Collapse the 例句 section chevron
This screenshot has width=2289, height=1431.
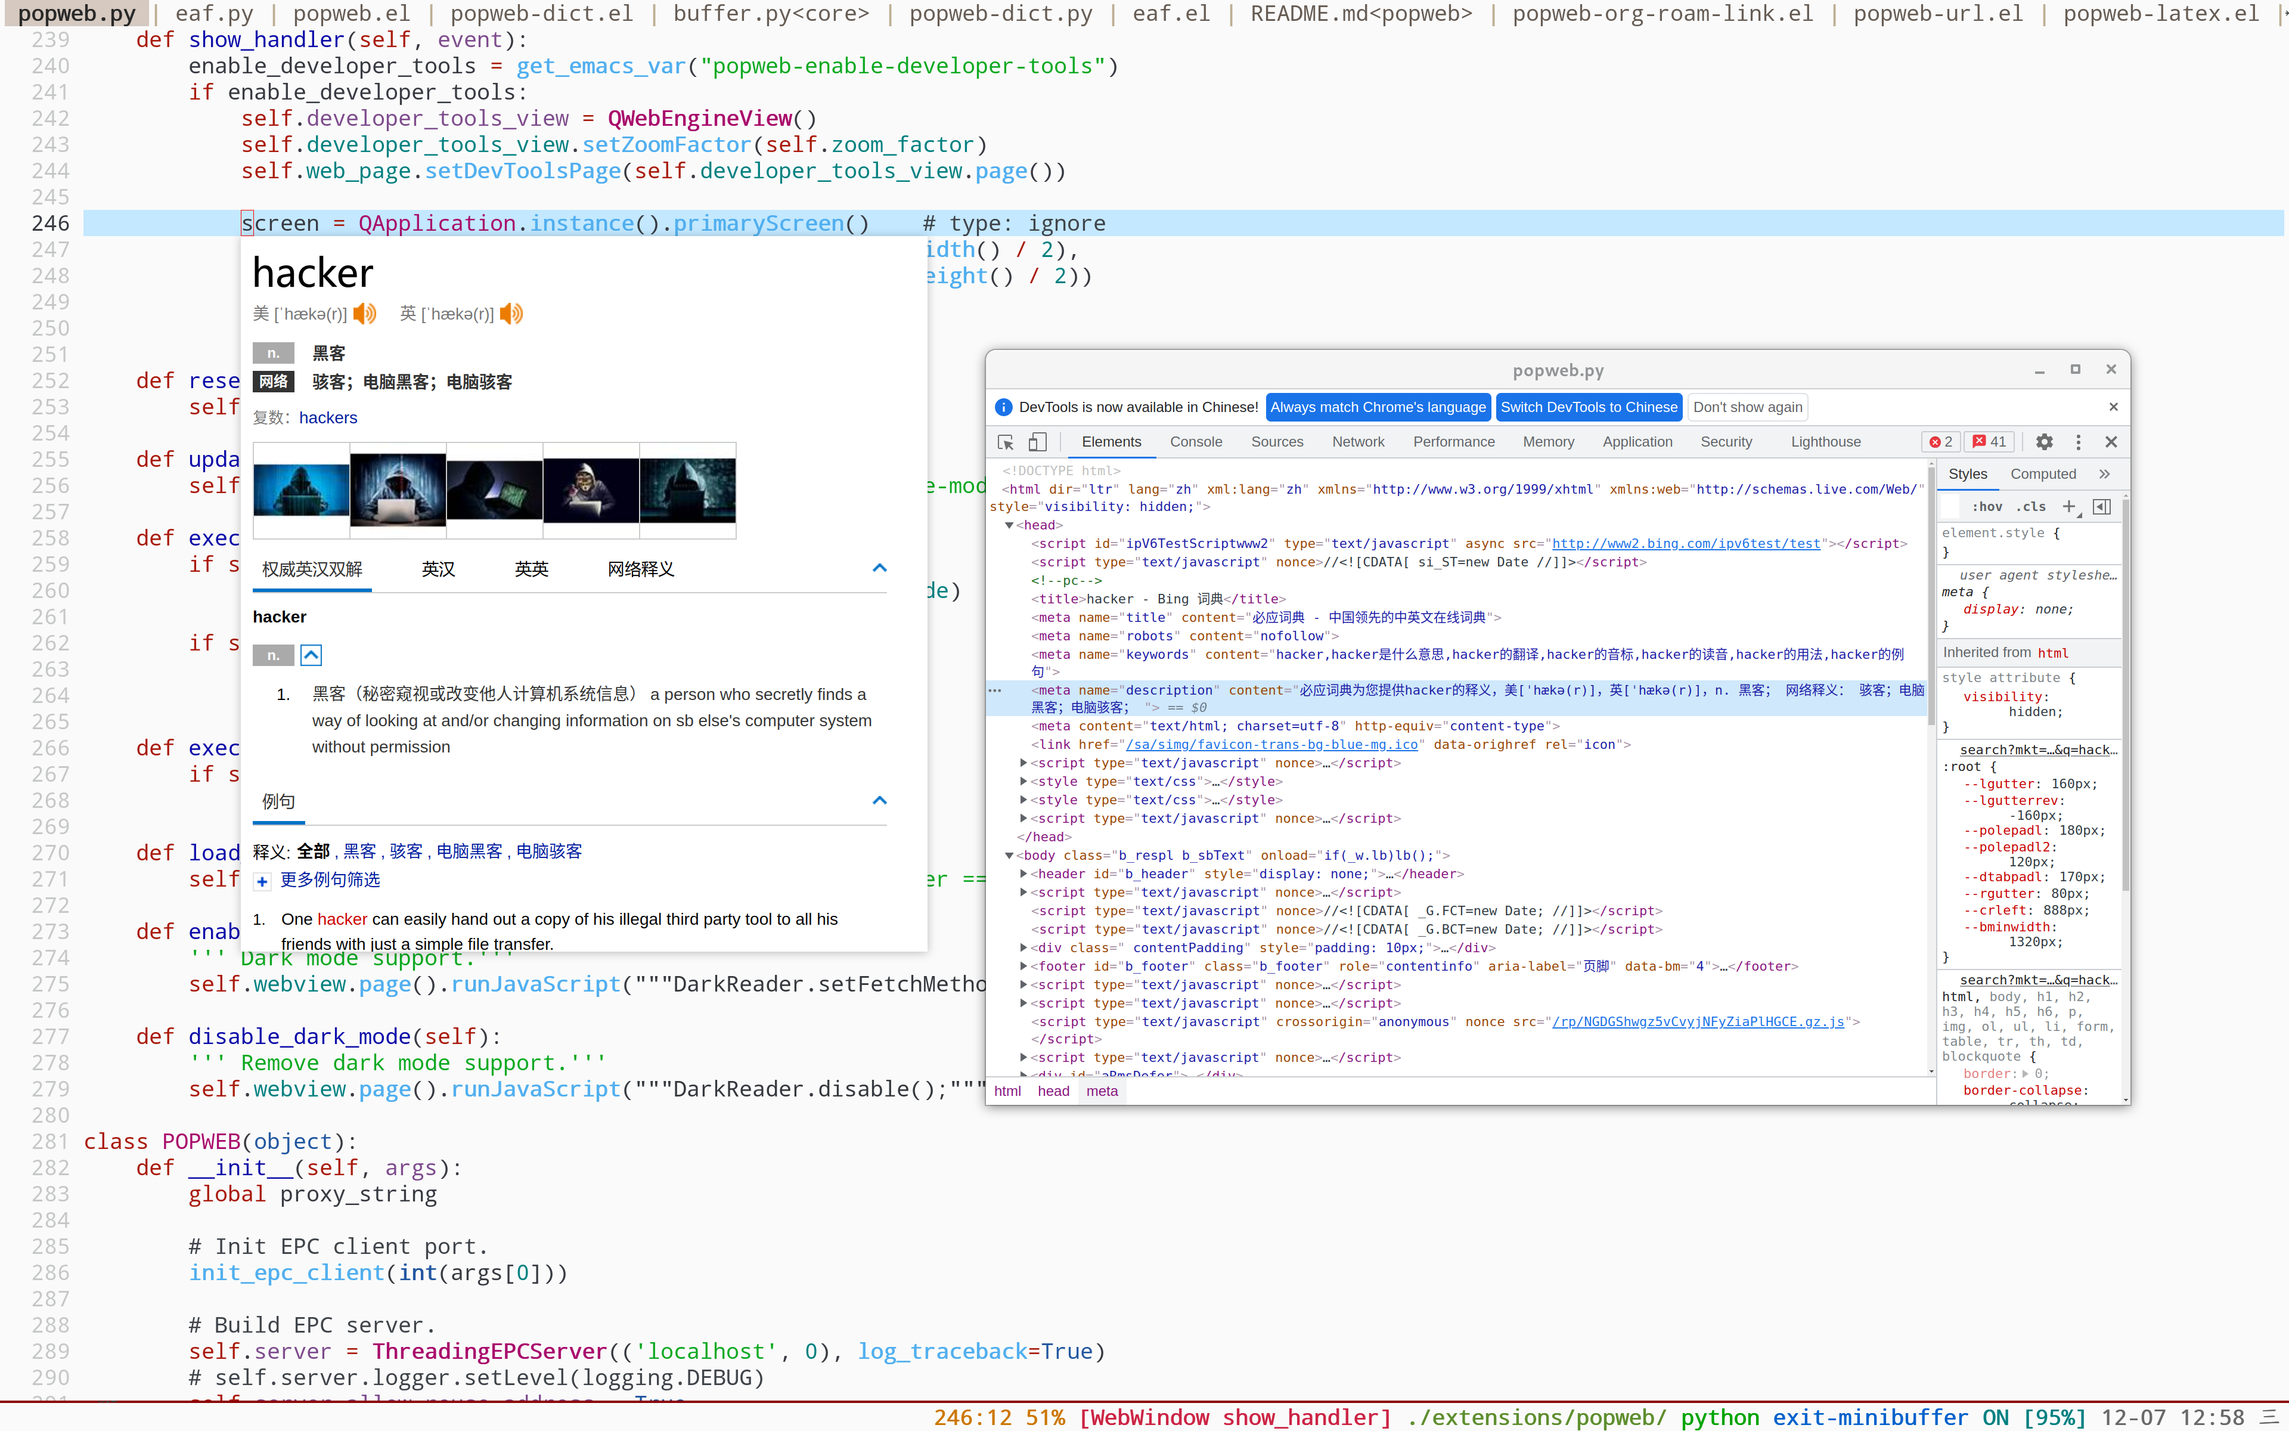880,801
